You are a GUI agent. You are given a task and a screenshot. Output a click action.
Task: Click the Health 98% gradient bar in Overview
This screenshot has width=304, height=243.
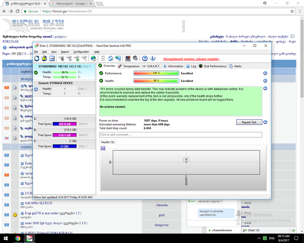[x=156, y=81]
